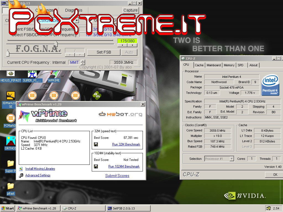
Task: Click the Rated FSB 749.4 MHz value
Action: point(218,147)
